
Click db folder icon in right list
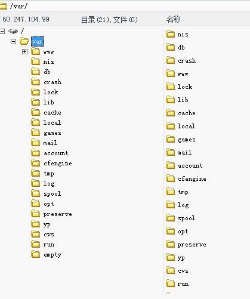(171, 47)
